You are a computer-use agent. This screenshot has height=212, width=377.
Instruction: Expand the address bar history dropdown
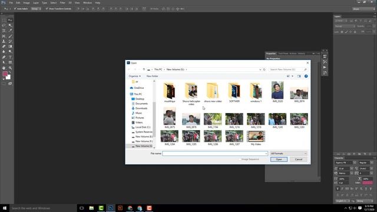(260, 69)
